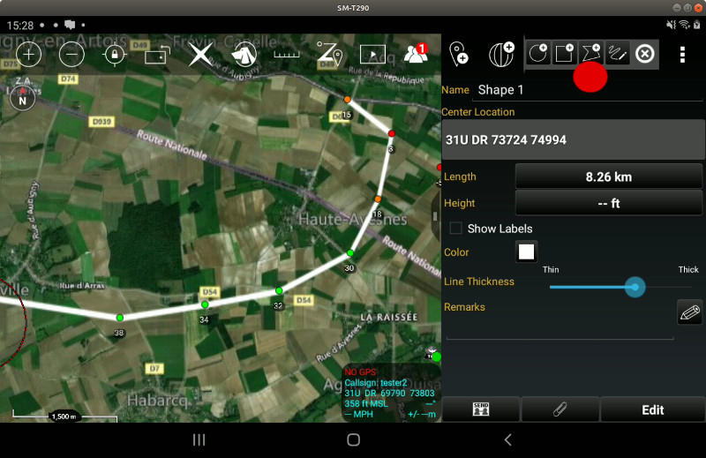
Task: Toggle the map lock-on-self icon
Action: [114, 55]
